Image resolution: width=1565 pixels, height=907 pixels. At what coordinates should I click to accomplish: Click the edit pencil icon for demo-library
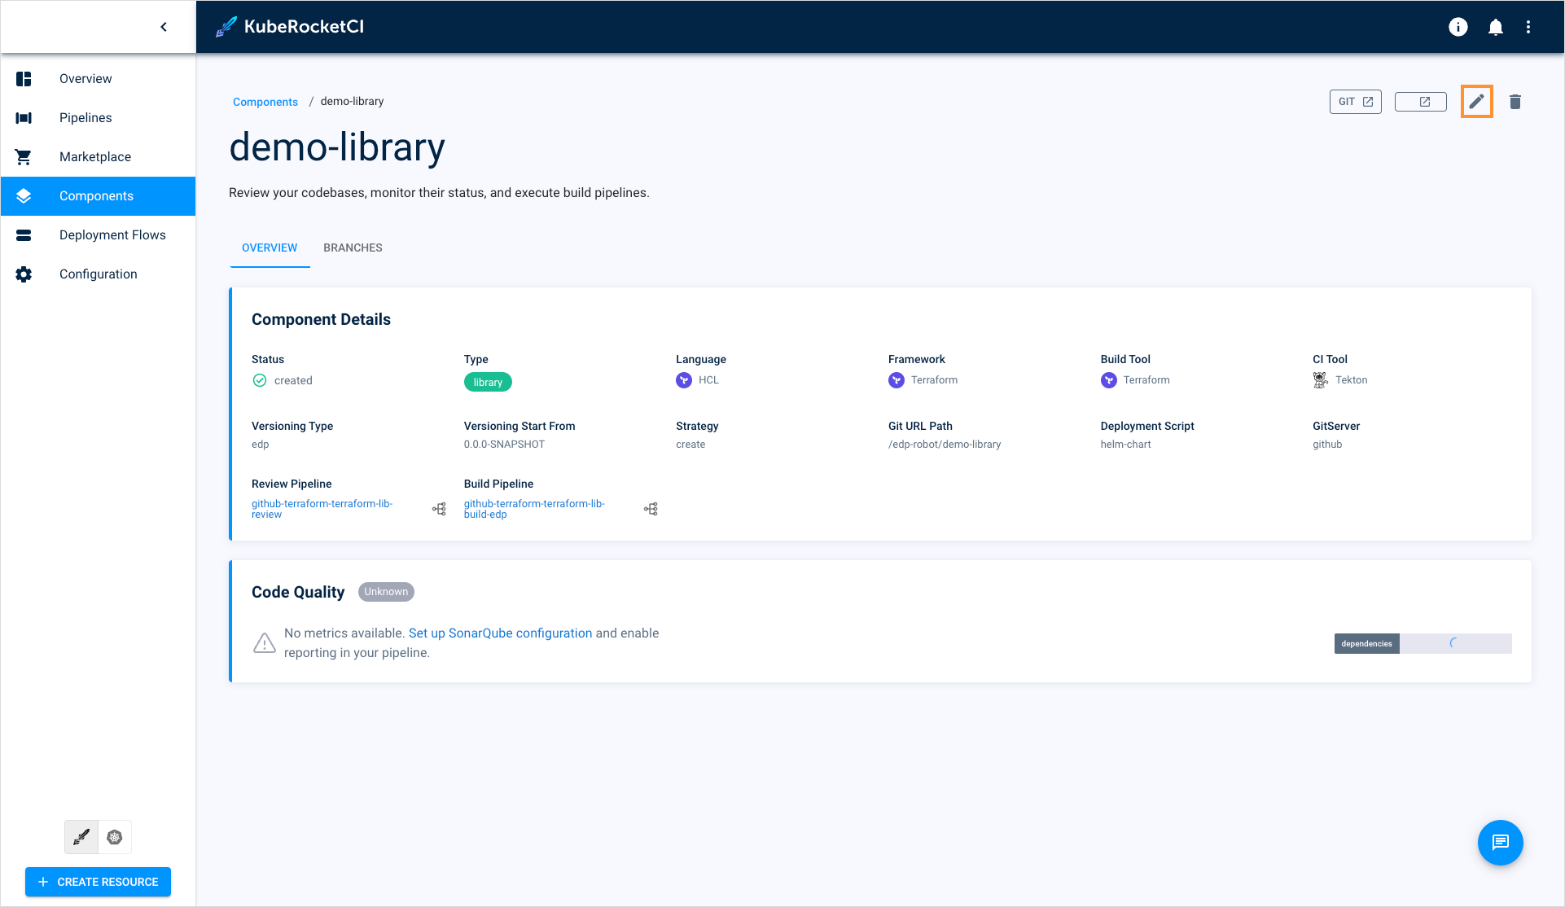pyautogui.click(x=1476, y=102)
